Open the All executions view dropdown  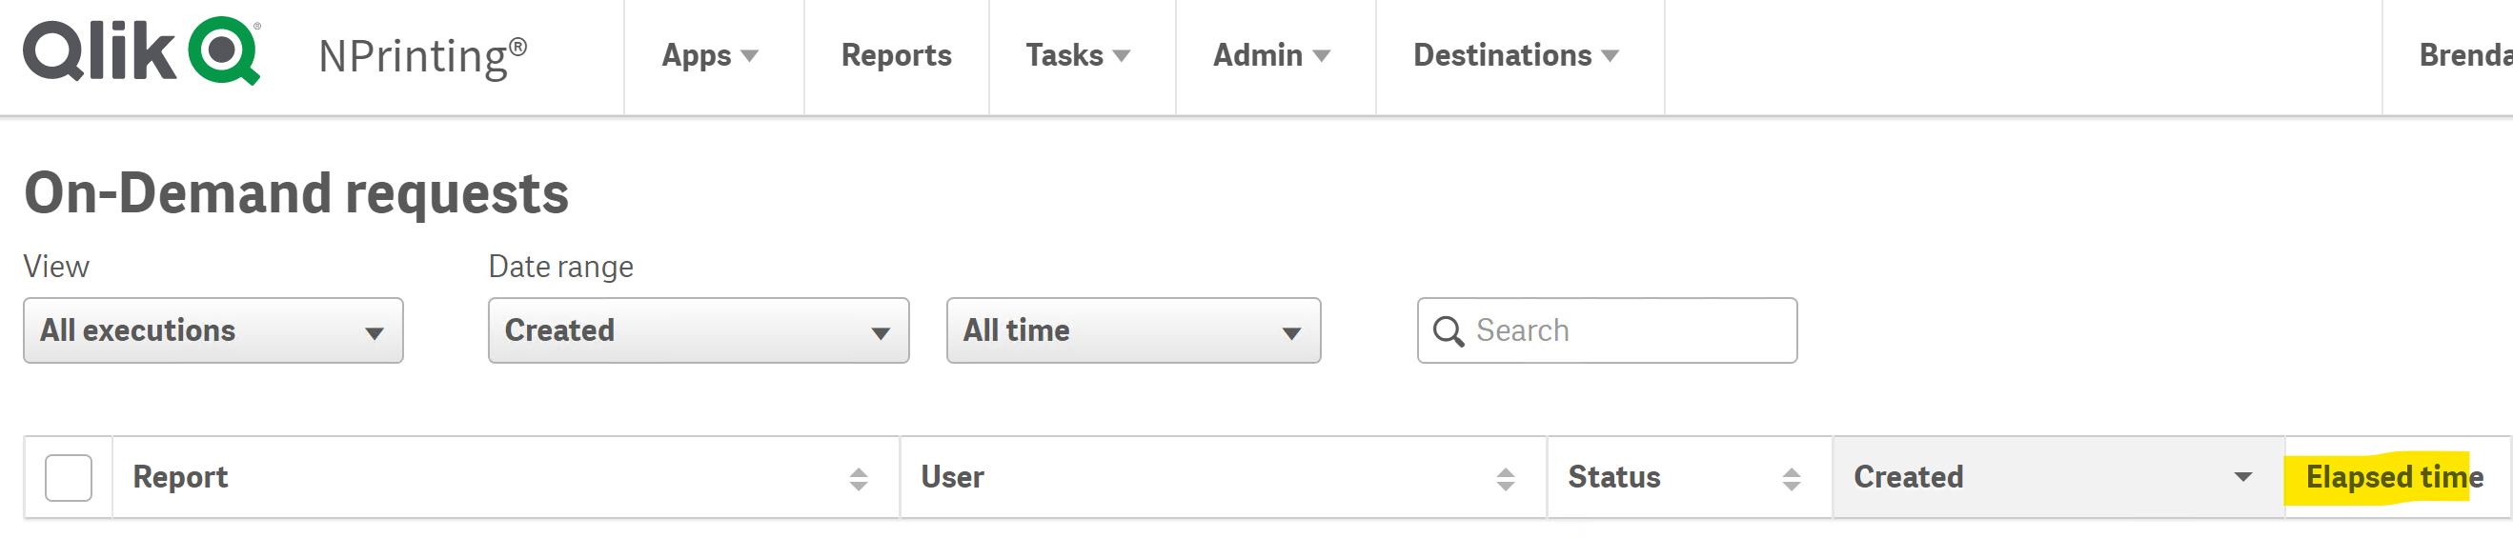213,331
